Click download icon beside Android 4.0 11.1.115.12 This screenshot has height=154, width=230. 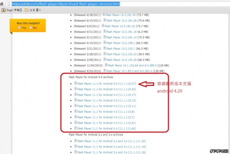tap(75, 100)
